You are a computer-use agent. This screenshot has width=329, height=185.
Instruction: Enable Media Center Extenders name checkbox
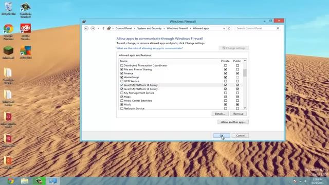click(122, 101)
